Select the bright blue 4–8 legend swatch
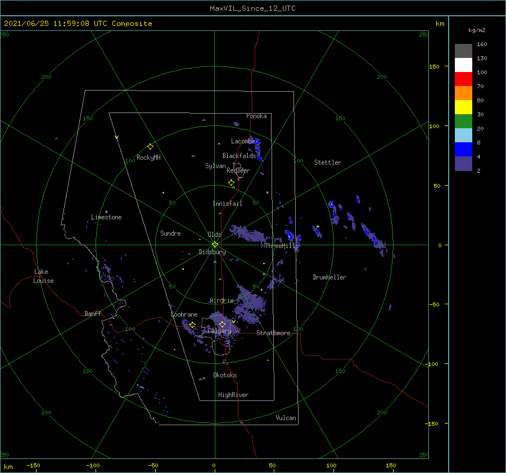506x473 pixels. coord(463,150)
